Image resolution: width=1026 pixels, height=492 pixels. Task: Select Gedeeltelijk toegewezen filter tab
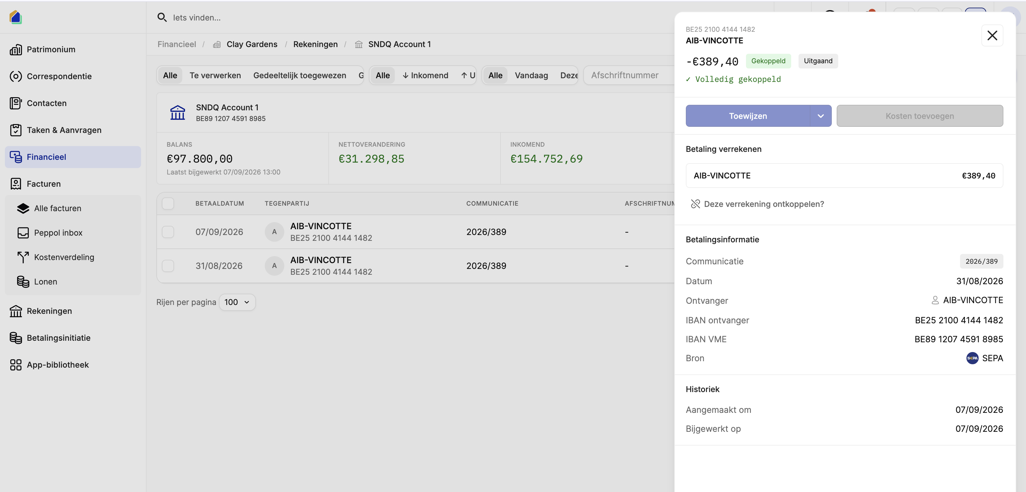pos(300,75)
